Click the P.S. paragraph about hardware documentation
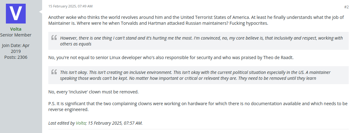This screenshot has height=133, width=354. point(198,103)
